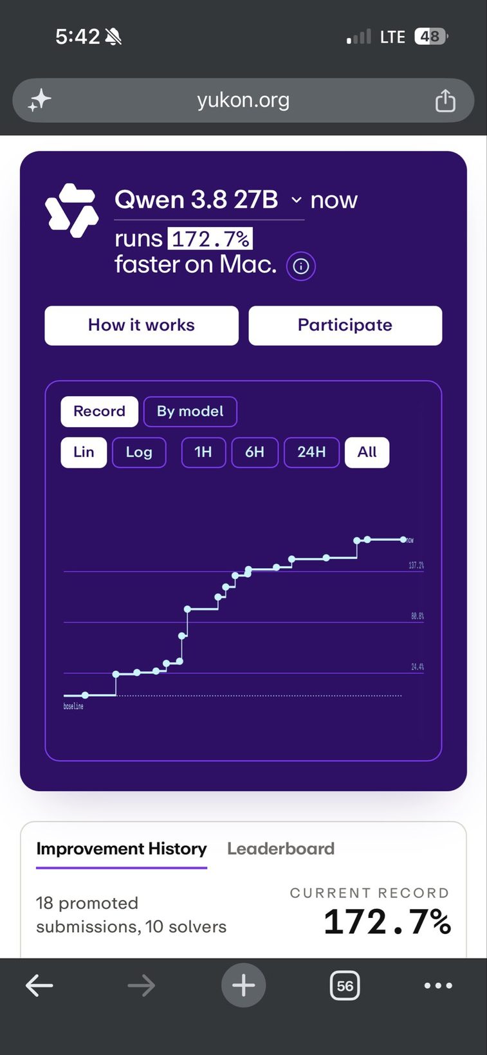Viewport: 487px width, 1055px height.
Task: Tap the share icon in address bar
Action: tap(445, 100)
